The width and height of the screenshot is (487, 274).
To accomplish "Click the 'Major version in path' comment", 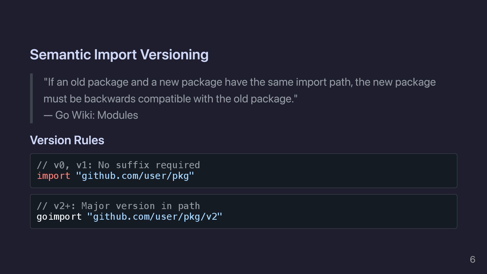I will click(x=141, y=206).
